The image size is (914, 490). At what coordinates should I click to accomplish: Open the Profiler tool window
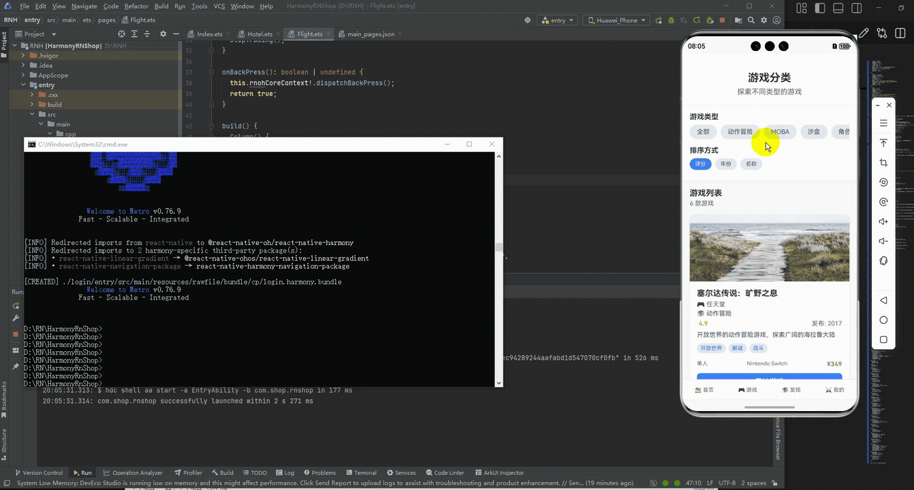point(188,472)
